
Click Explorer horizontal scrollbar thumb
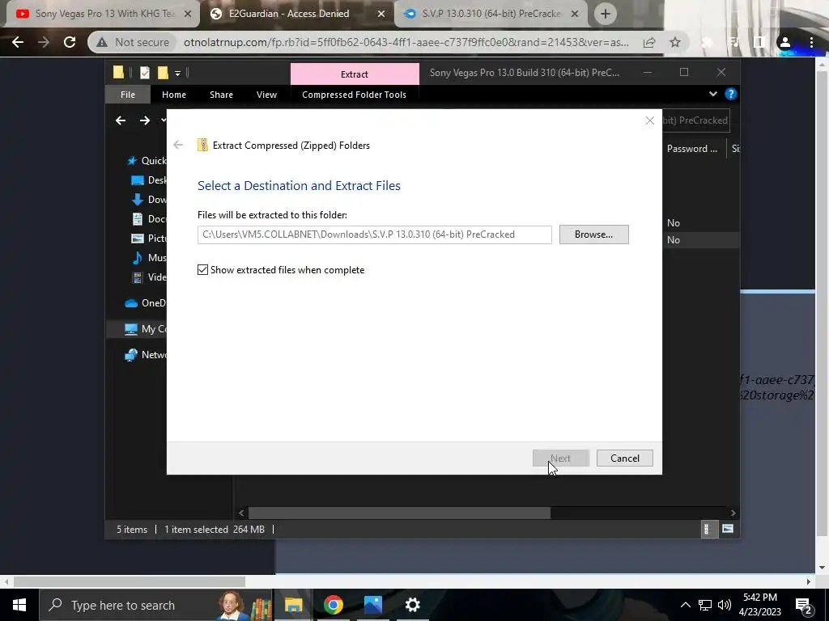[x=399, y=513]
